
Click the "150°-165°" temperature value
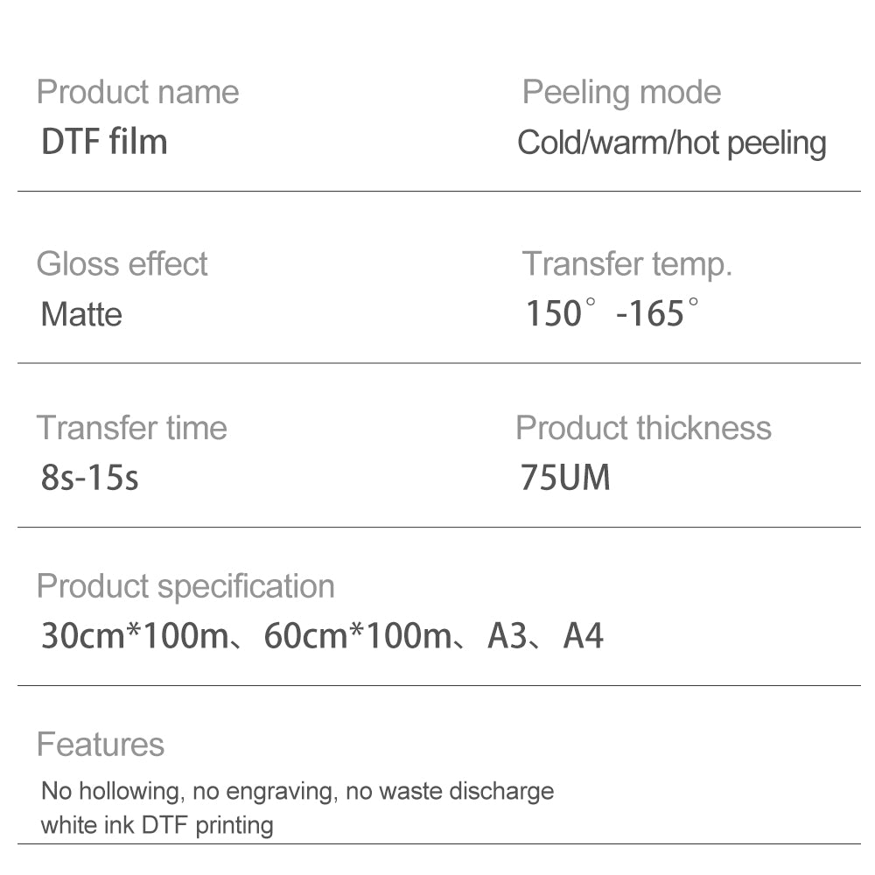point(612,313)
